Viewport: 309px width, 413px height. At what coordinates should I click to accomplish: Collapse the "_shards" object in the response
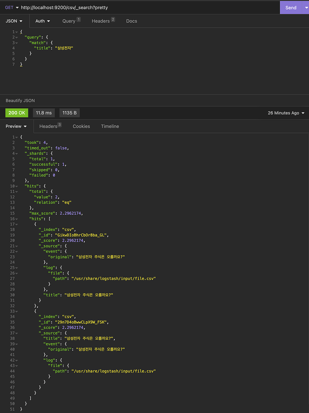[17, 154]
